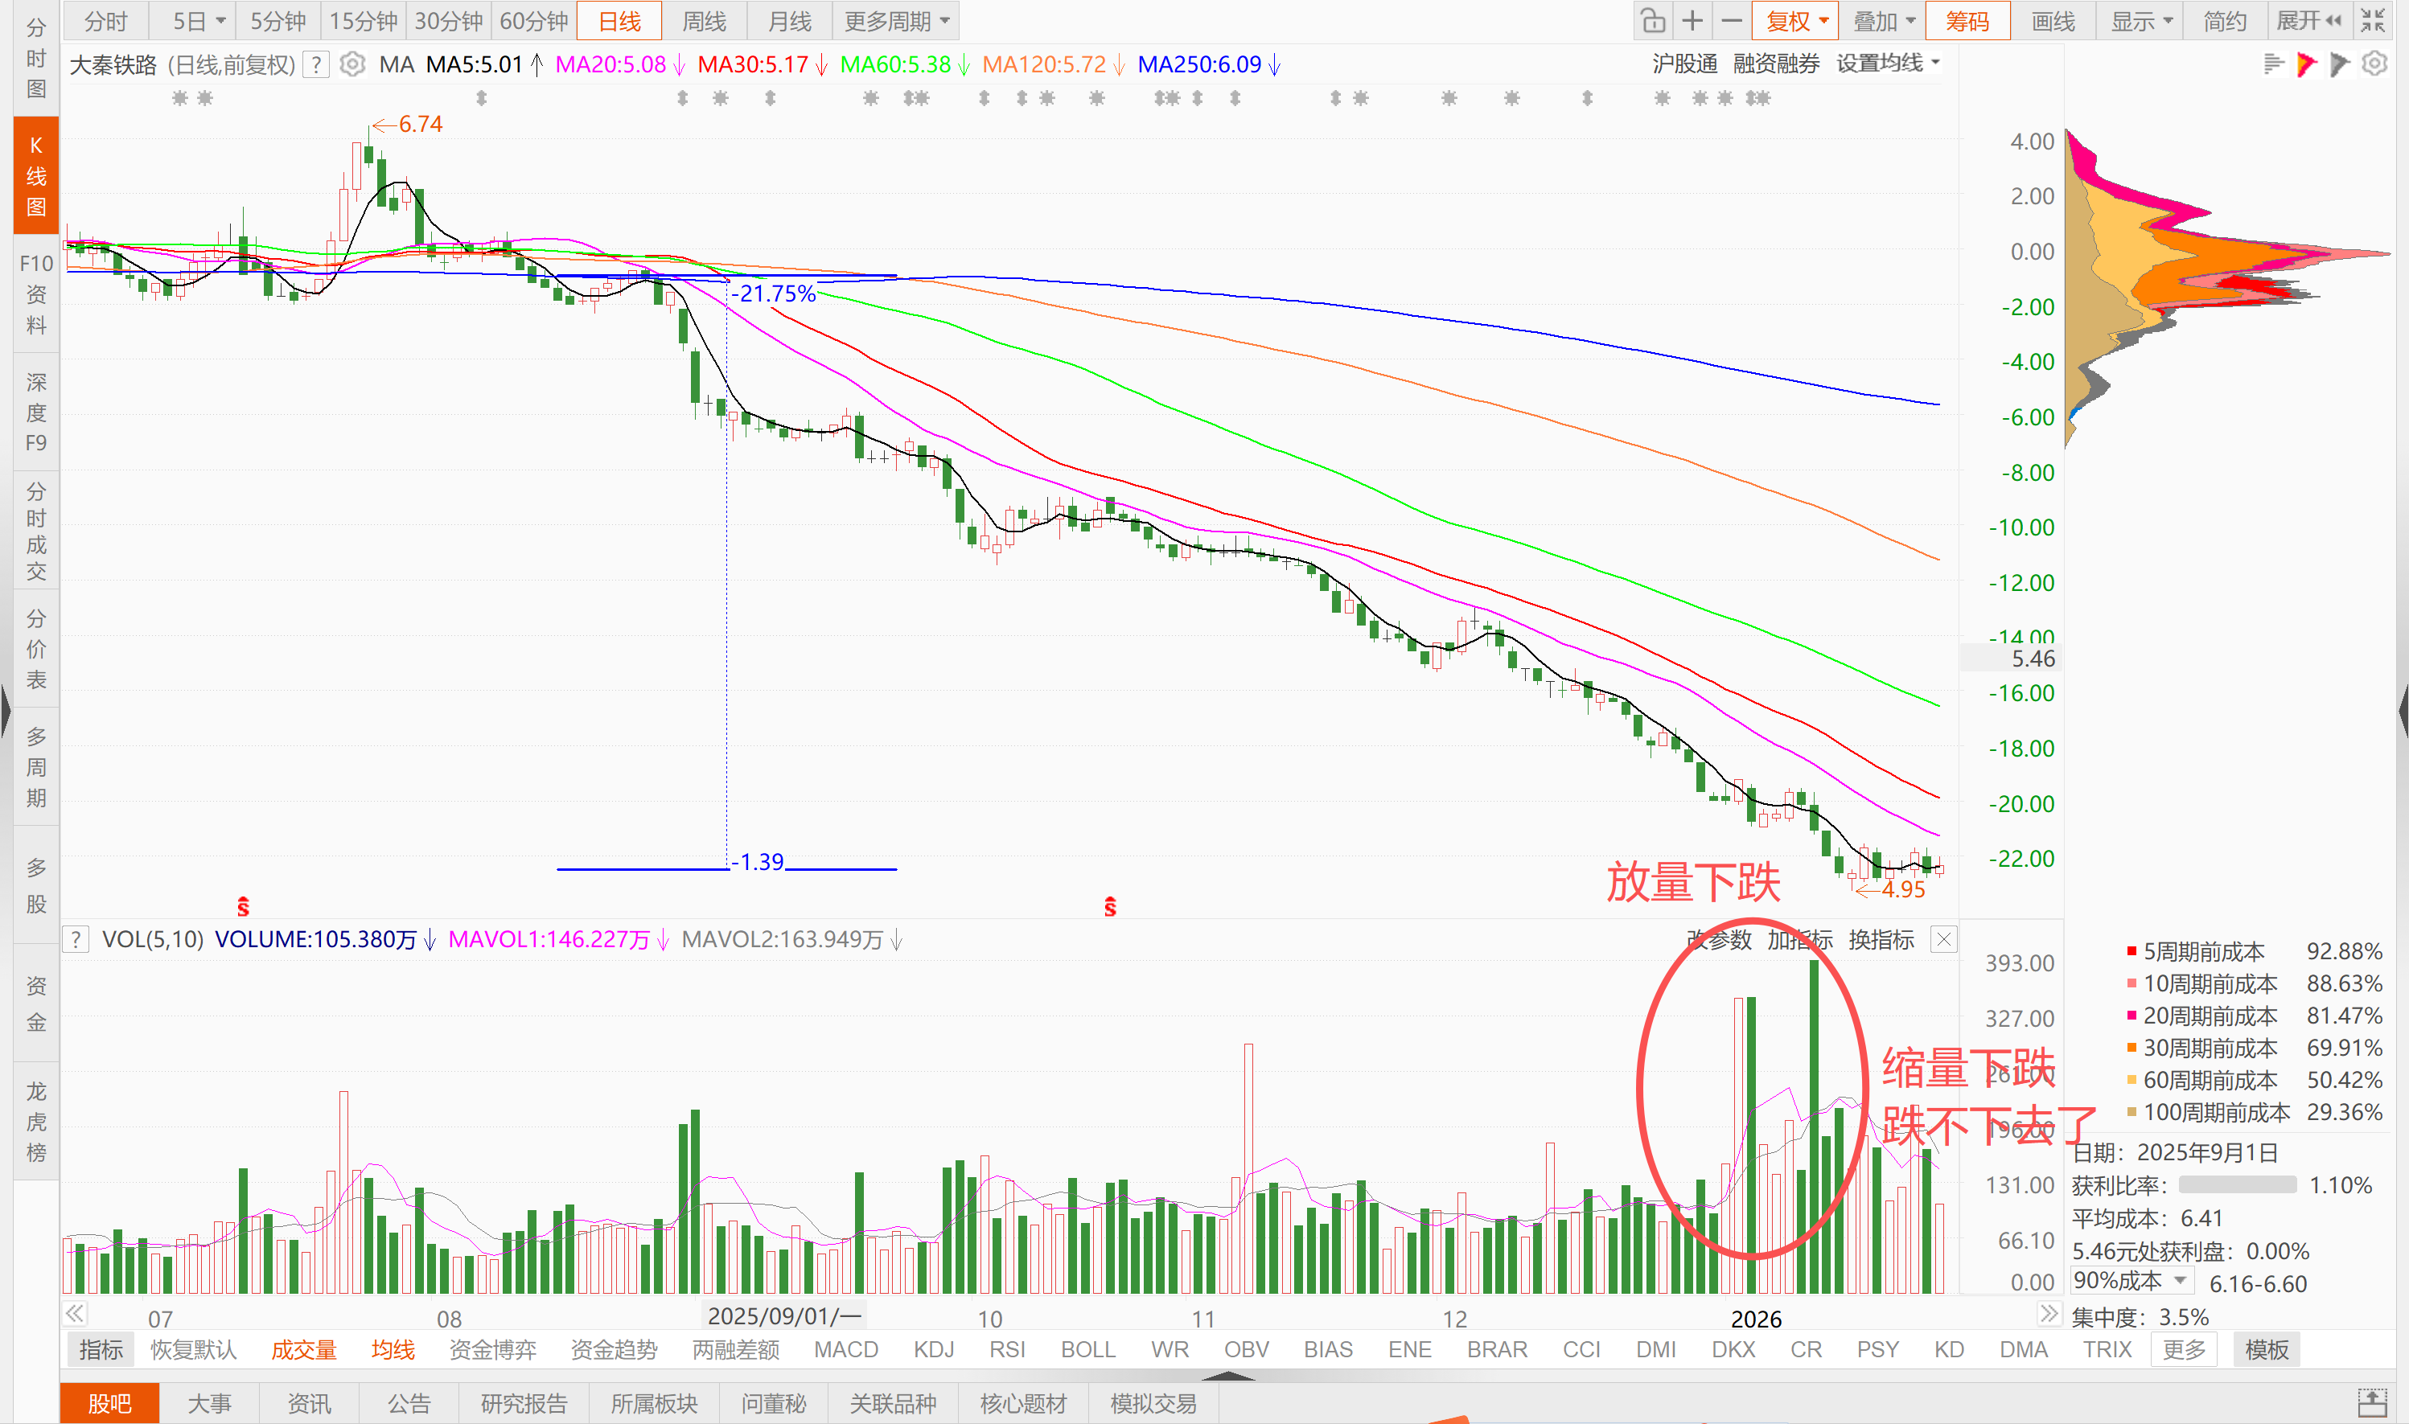Toggle the 画线 drawing tools
This screenshot has width=2409, height=1424.
point(2053,21)
